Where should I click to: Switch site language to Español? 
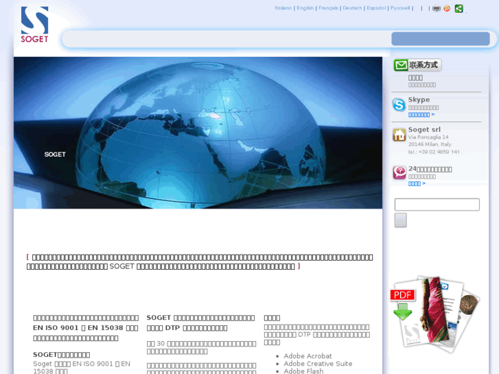point(376,8)
